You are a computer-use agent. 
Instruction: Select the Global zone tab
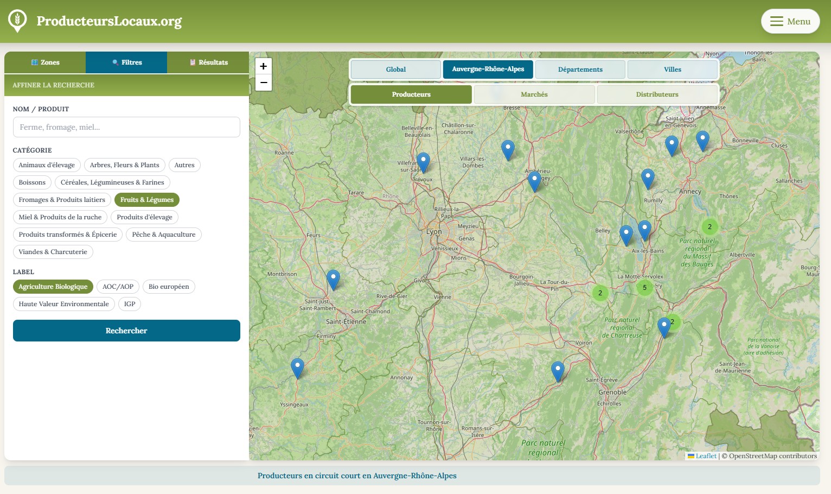point(395,69)
